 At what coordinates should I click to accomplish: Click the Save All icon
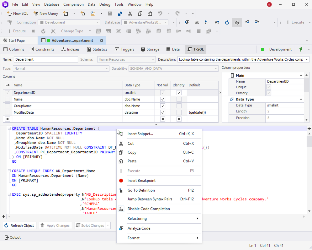click(120, 14)
